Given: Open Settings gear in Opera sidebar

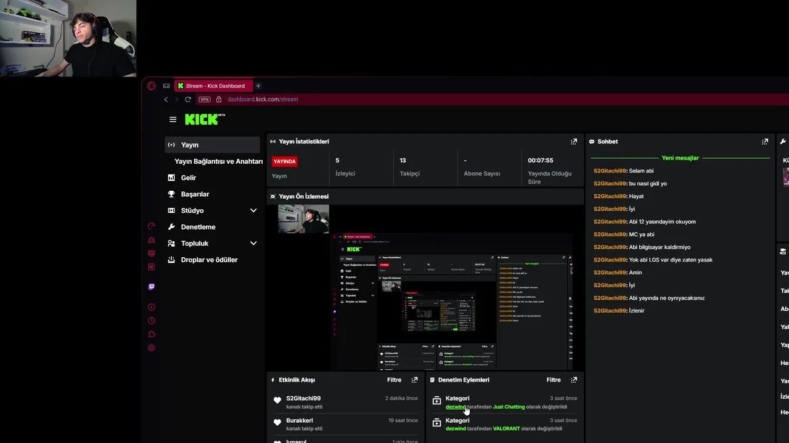Looking at the screenshot, I should coord(152,348).
